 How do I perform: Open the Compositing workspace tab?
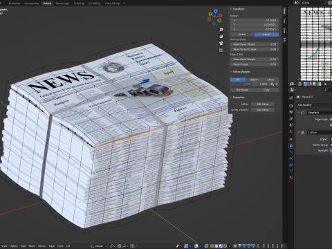click(32, 3)
